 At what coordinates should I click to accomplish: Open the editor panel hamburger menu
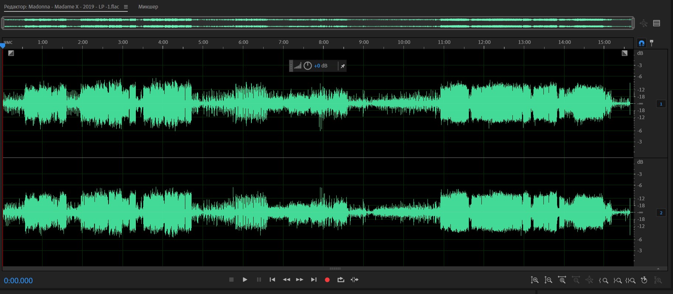(126, 7)
